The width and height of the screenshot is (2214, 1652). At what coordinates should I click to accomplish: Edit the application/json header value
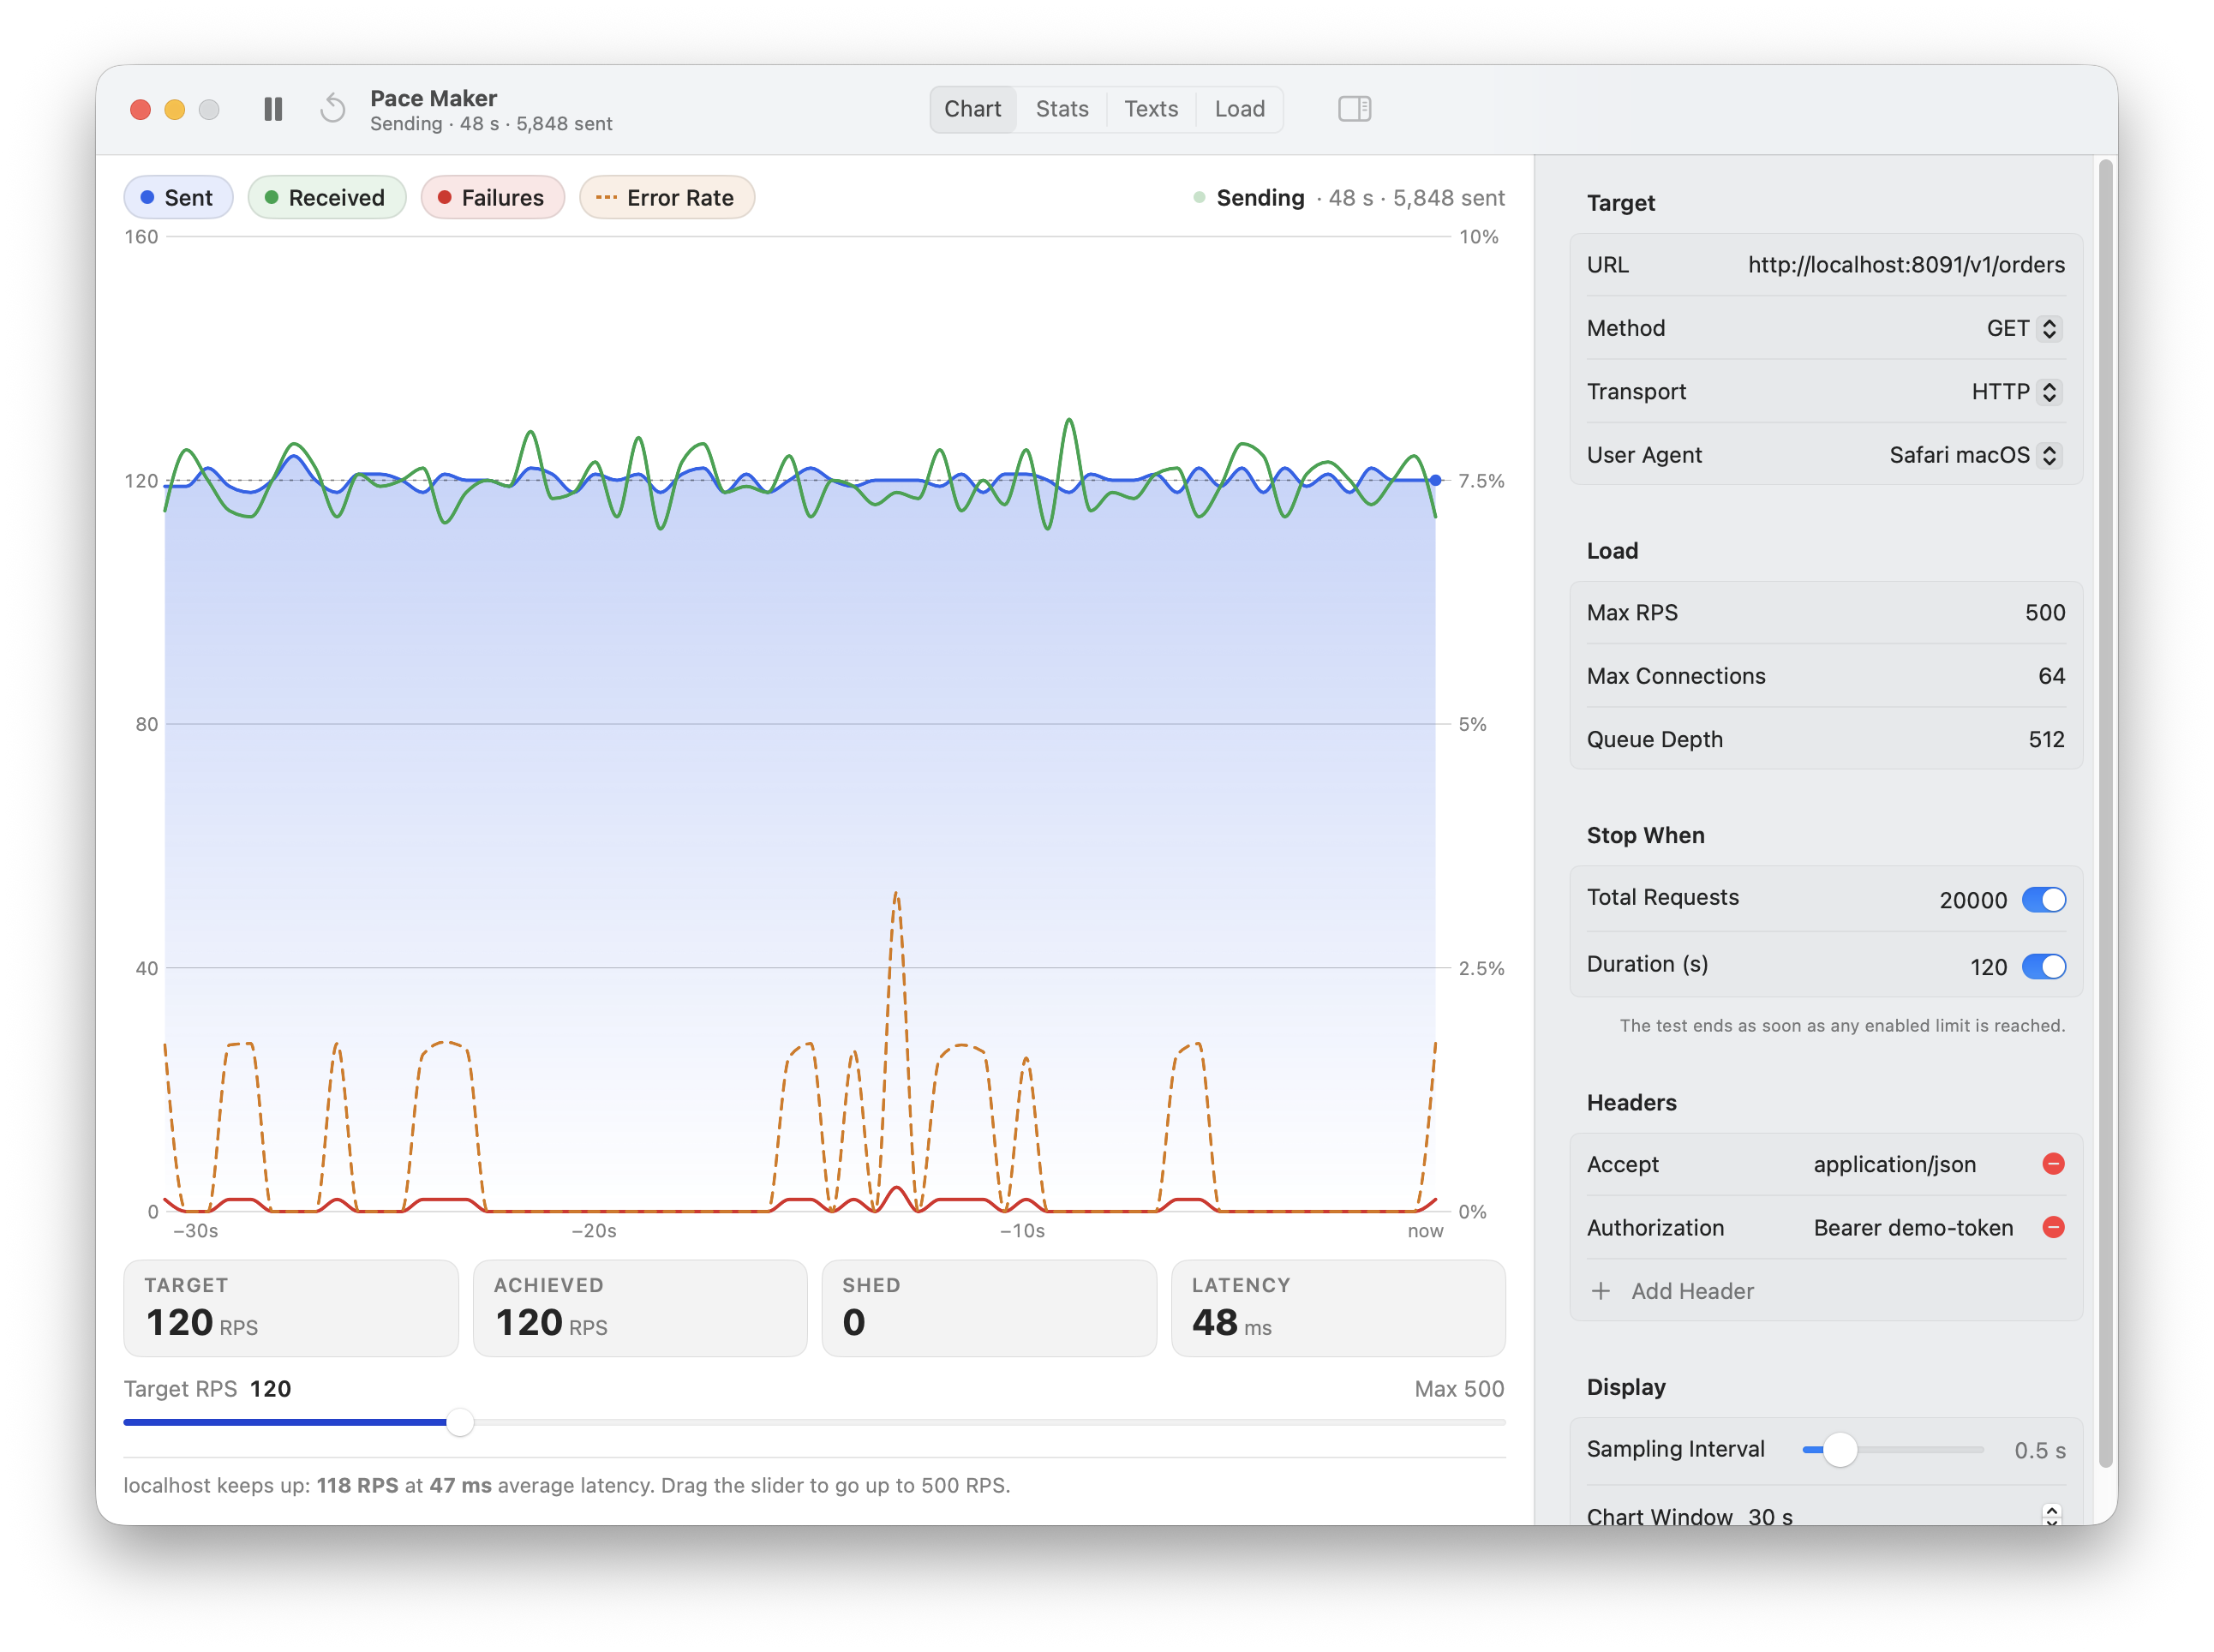pos(1894,1164)
